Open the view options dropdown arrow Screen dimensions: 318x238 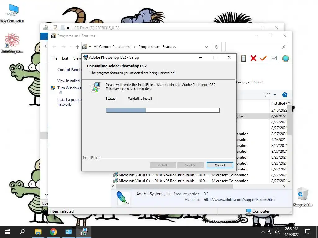click(275, 95)
